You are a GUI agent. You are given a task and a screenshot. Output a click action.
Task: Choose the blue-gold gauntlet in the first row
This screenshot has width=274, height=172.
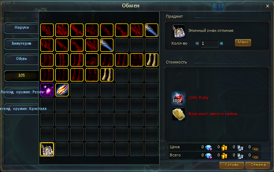pyautogui.click(x=152, y=30)
